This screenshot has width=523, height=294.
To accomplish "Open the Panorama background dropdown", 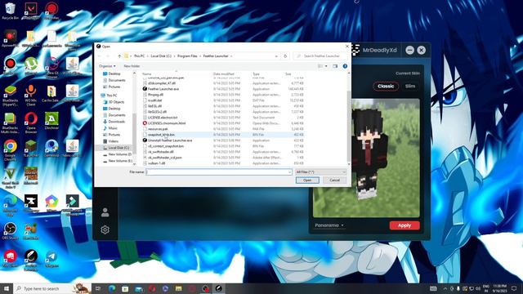I will [x=329, y=225].
